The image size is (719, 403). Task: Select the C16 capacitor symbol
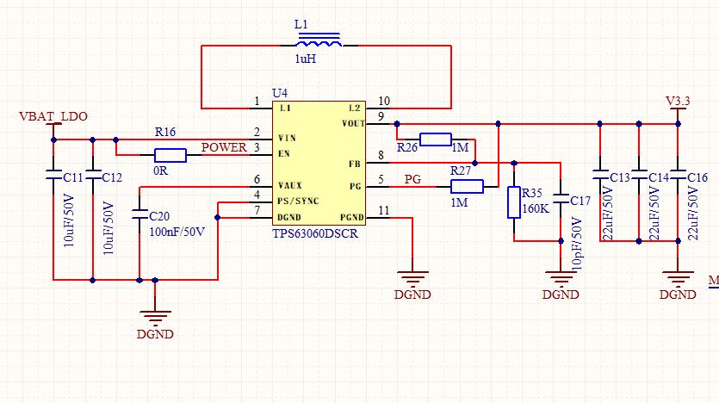coord(679,175)
